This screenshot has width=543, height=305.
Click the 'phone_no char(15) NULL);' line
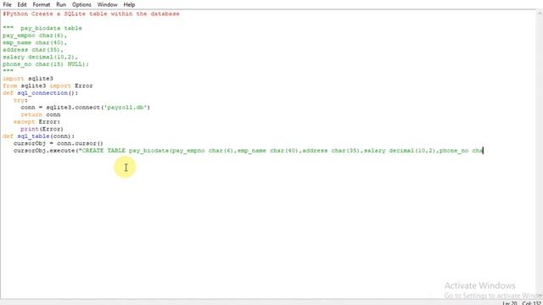[46, 64]
